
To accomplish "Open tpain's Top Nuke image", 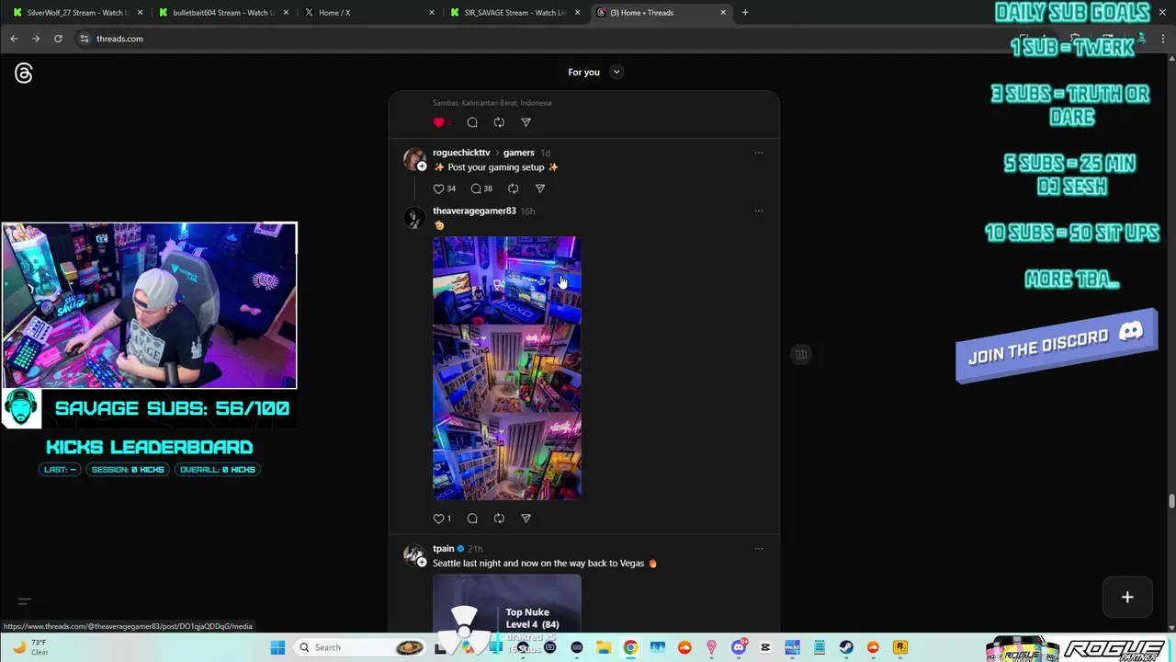I will point(507,604).
